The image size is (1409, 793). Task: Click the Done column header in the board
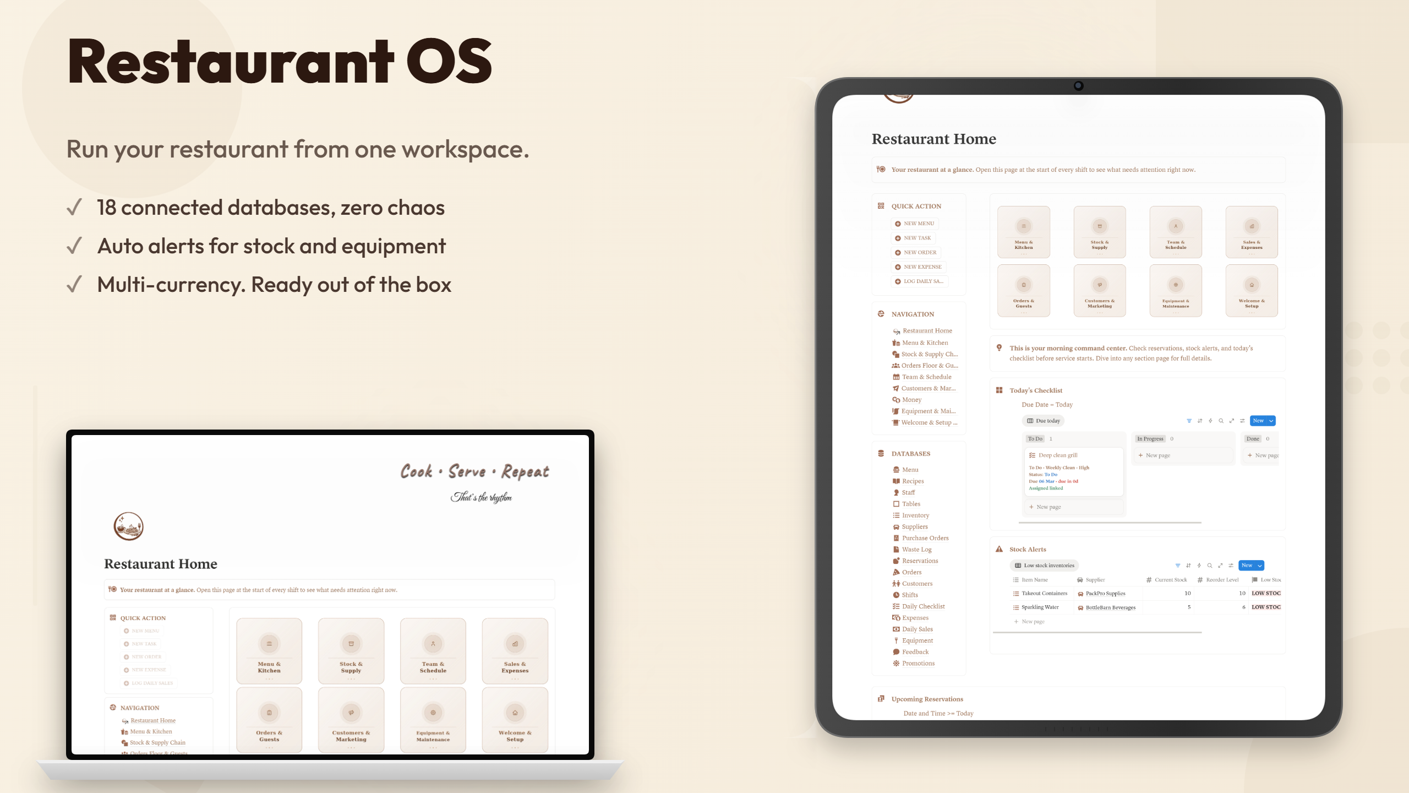1253,439
